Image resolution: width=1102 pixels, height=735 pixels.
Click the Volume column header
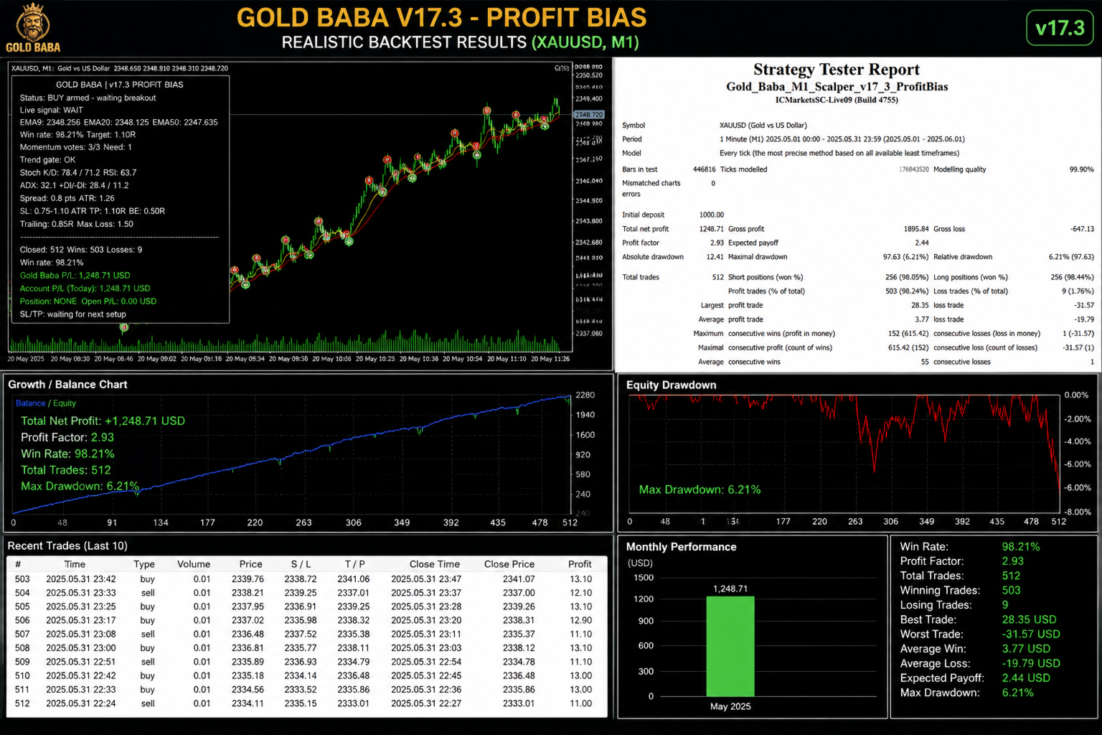click(194, 564)
